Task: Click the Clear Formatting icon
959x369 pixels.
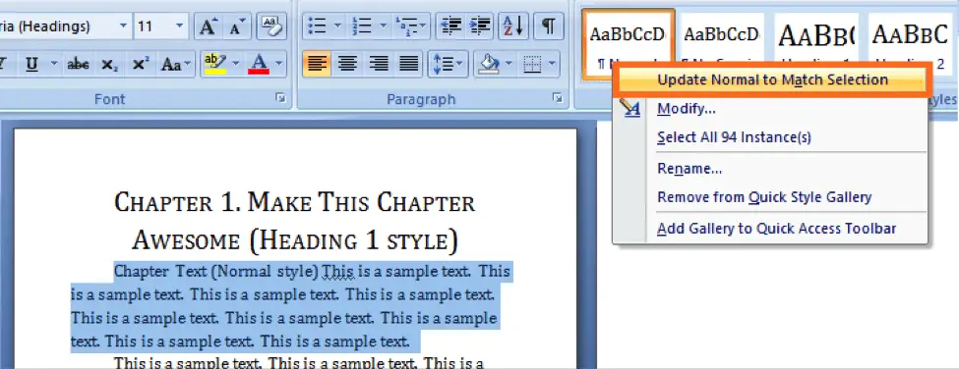Action: (270, 26)
